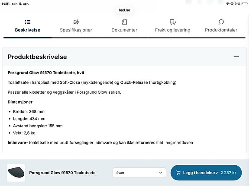
Task: Click the speech bubble reviews icon
Action: click(x=221, y=22)
